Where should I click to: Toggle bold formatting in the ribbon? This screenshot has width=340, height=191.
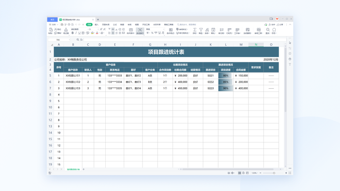coord(73,33)
